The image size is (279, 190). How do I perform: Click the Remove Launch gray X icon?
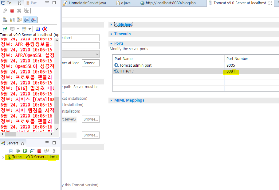tap(19, 11)
